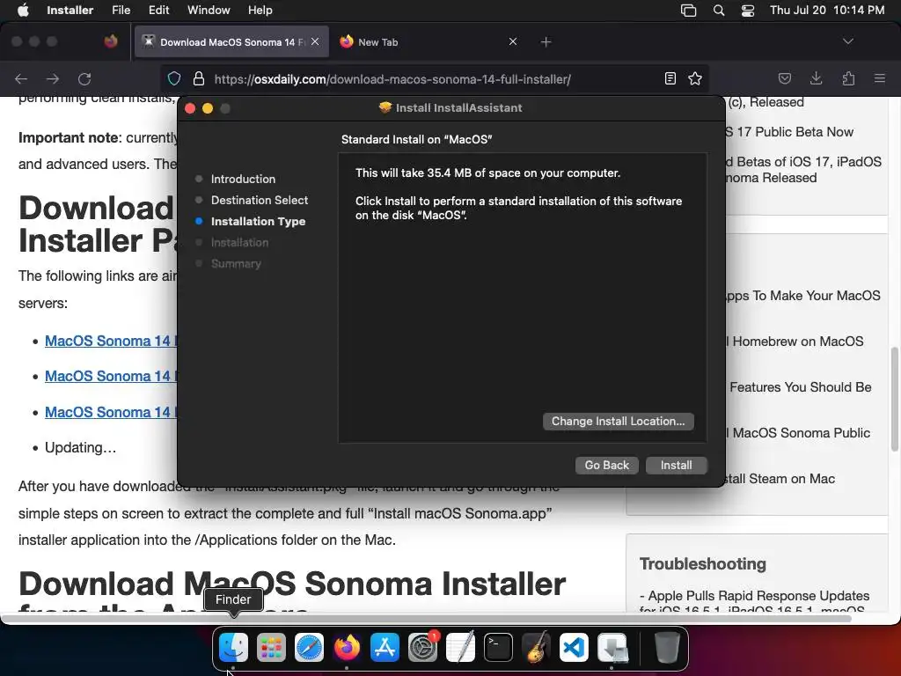Open the File menu
Screen dimensions: 901x676
coord(121,10)
